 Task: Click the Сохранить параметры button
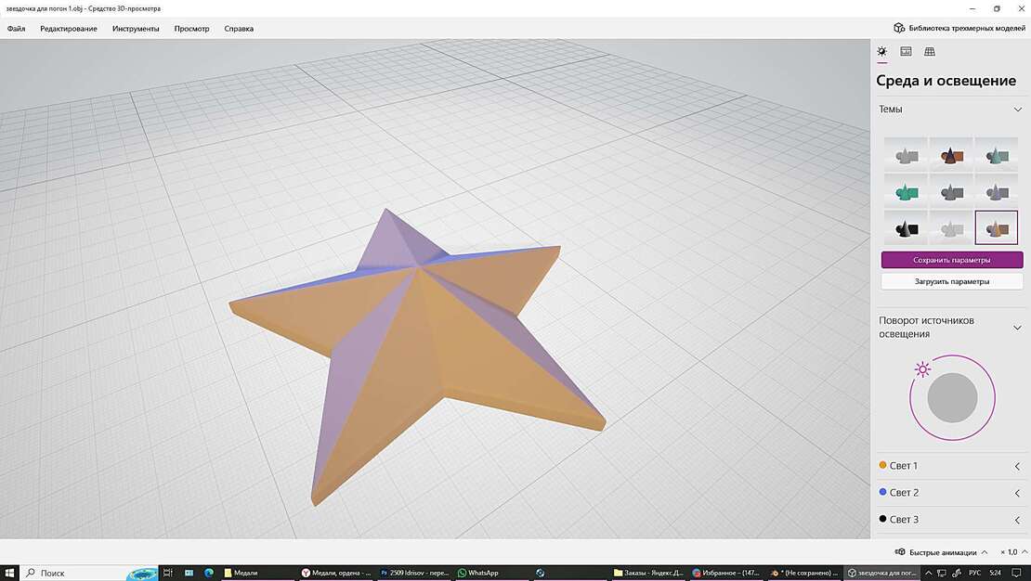coord(951,260)
